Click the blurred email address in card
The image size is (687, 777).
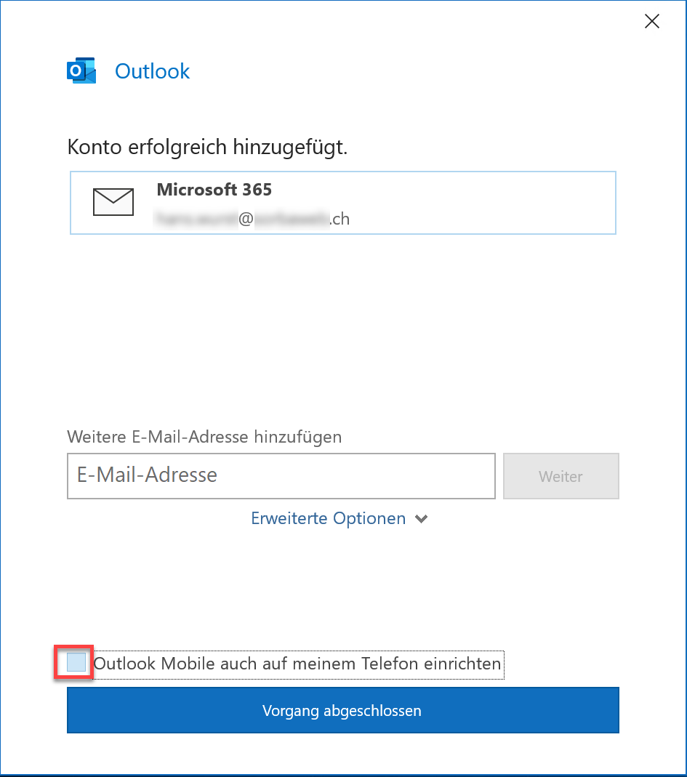click(x=253, y=219)
